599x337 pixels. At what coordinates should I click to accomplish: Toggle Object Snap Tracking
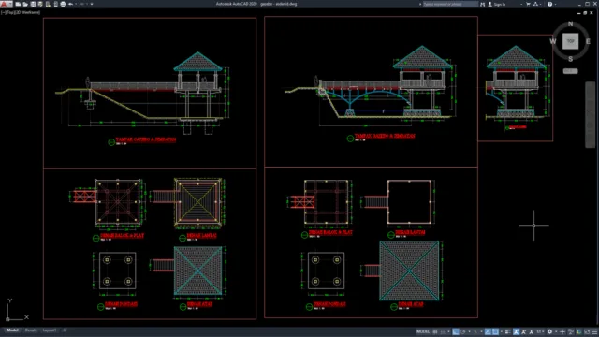489,332
